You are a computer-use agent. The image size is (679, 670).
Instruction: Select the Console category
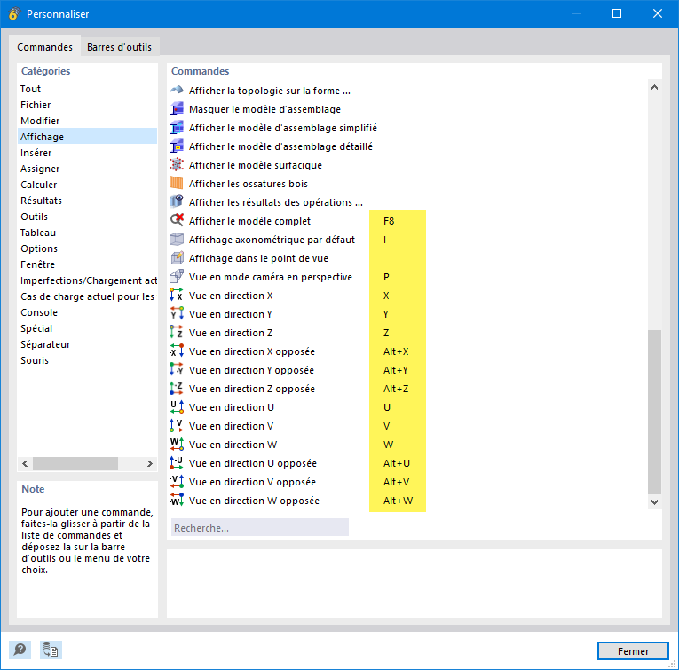(x=87, y=312)
